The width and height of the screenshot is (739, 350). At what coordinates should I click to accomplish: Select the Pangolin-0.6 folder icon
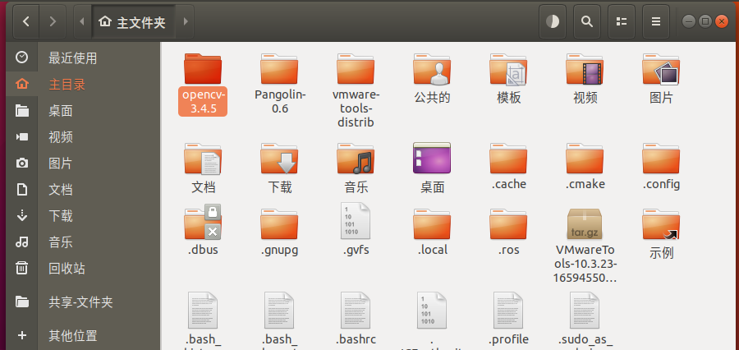click(x=279, y=68)
